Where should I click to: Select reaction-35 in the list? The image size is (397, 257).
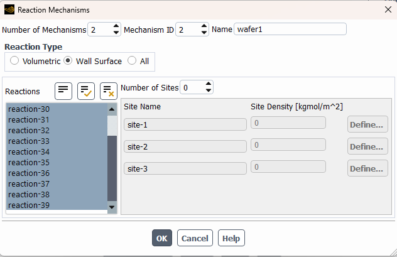(x=57, y=162)
